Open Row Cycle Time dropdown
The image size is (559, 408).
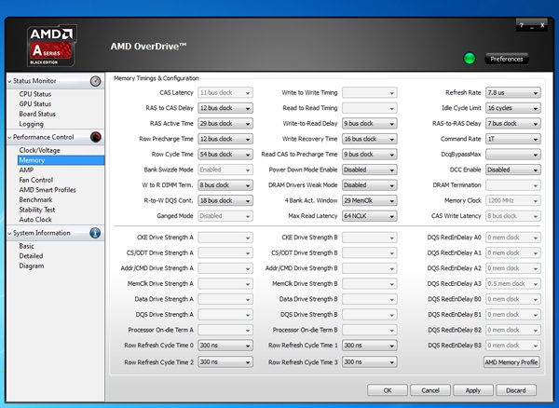point(225,155)
